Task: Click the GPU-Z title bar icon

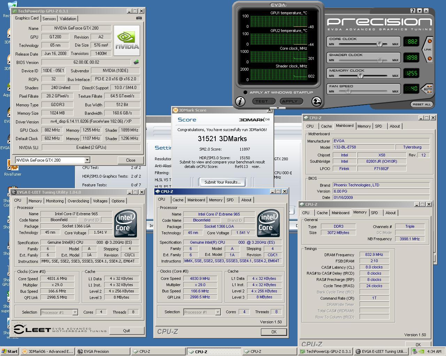Action: [15, 11]
